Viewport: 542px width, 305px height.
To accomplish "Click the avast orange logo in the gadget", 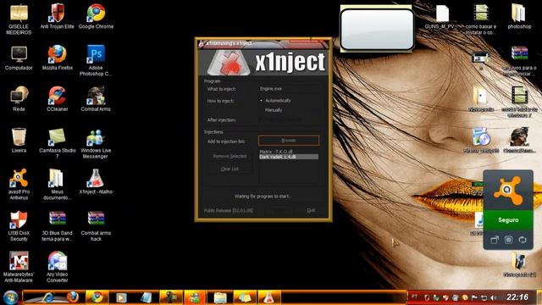I will coord(508,191).
